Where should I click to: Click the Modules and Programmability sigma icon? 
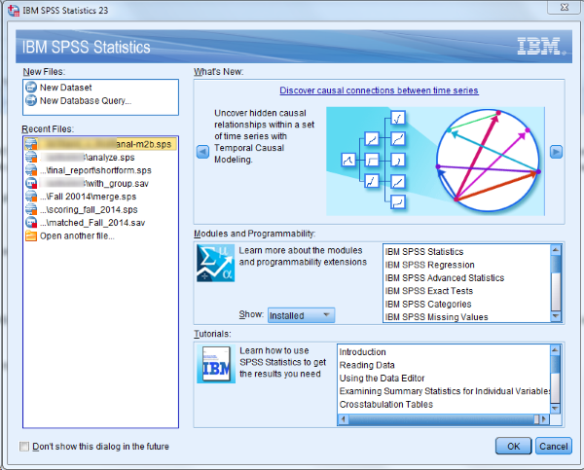click(216, 263)
